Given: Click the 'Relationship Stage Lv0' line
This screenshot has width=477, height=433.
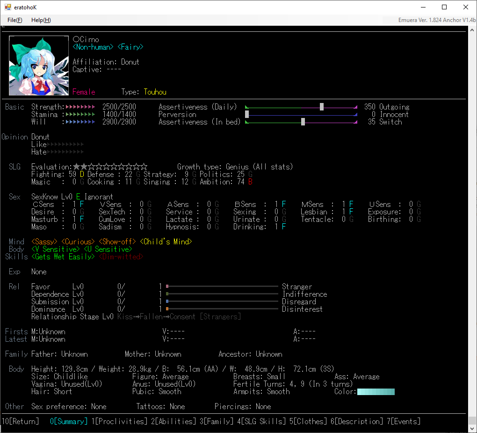Looking at the screenshot, I should pyautogui.click(x=136, y=317).
